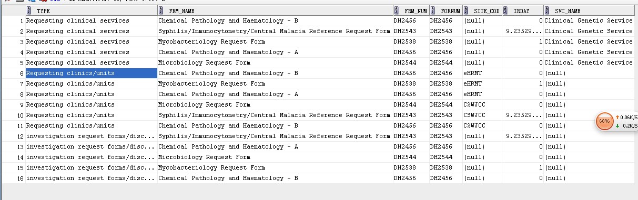Click the sort icon in the FORNUM column header
The width and height of the screenshot is (638, 200).
(x=432, y=10)
